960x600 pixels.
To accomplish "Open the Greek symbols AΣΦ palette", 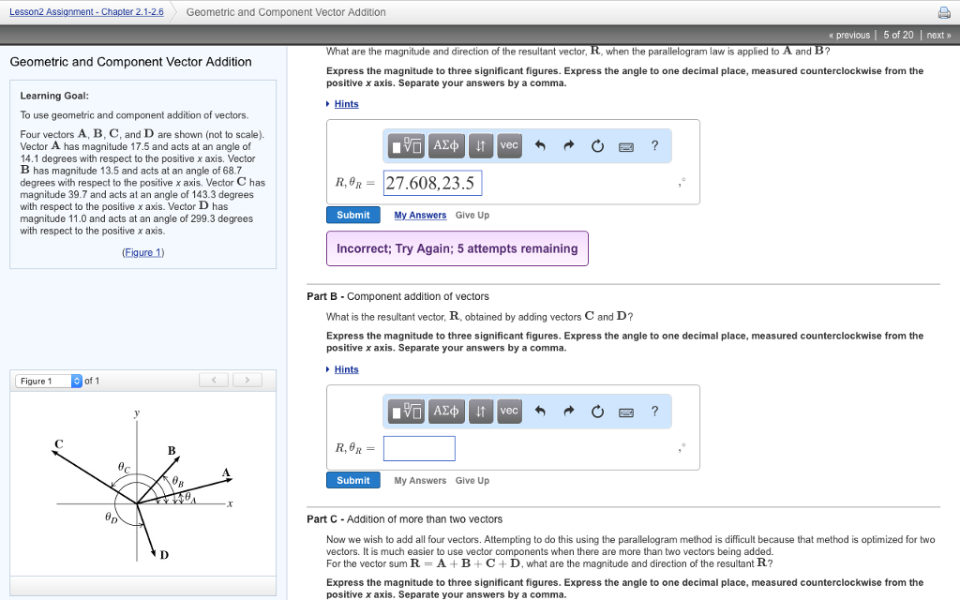I will coord(446,145).
